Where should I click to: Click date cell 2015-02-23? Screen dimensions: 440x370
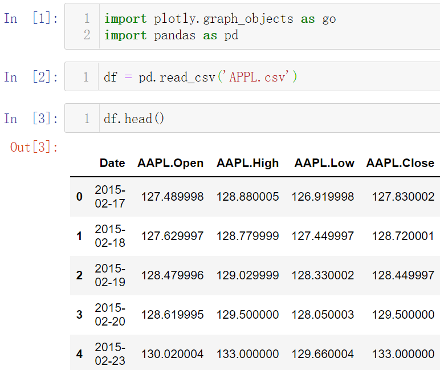click(x=110, y=353)
